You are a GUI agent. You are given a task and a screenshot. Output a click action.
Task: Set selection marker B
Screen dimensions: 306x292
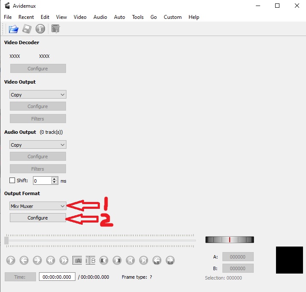click(x=90, y=260)
